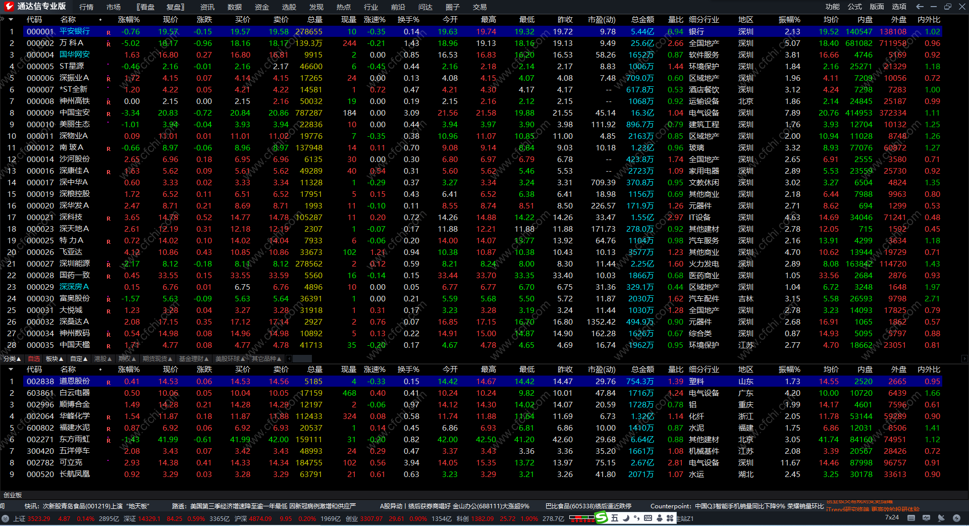Viewport: 969px width, 526px height.
Task: Open the 公式 menu
Action: click(x=855, y=7)
